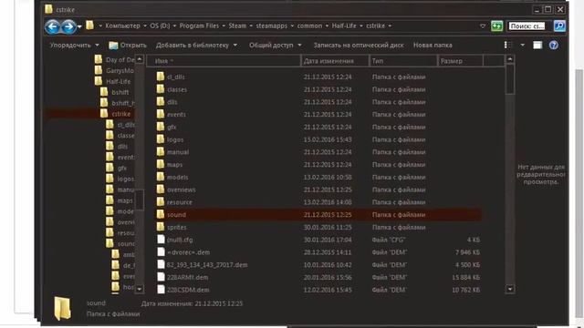
Task: Open the view options dropdown arrow
Action: (x=523, y=46)
